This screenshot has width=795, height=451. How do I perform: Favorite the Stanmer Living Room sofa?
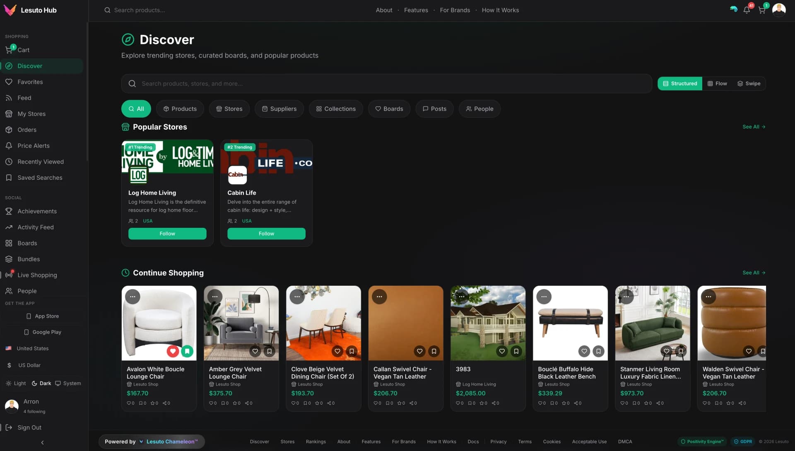tap(666, 351)
